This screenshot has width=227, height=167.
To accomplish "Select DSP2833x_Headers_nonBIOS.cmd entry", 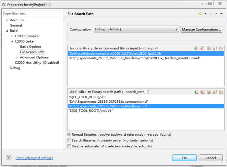I will [146, 58].
